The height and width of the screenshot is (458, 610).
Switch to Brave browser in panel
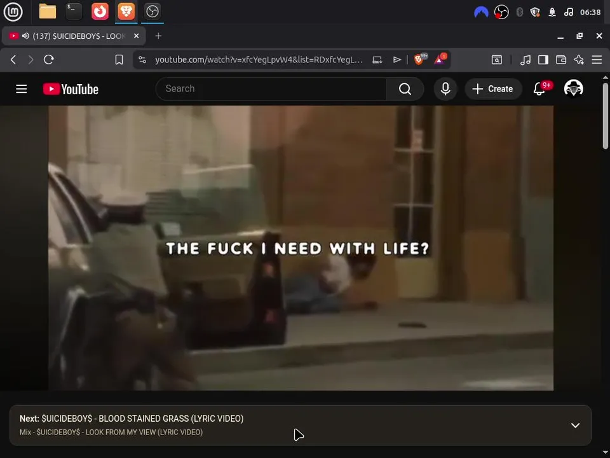point(126,11)
